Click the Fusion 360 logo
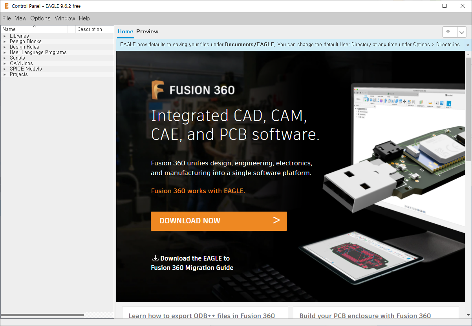Viewport: 472px width, 326px height. click(x=193, y=90)
